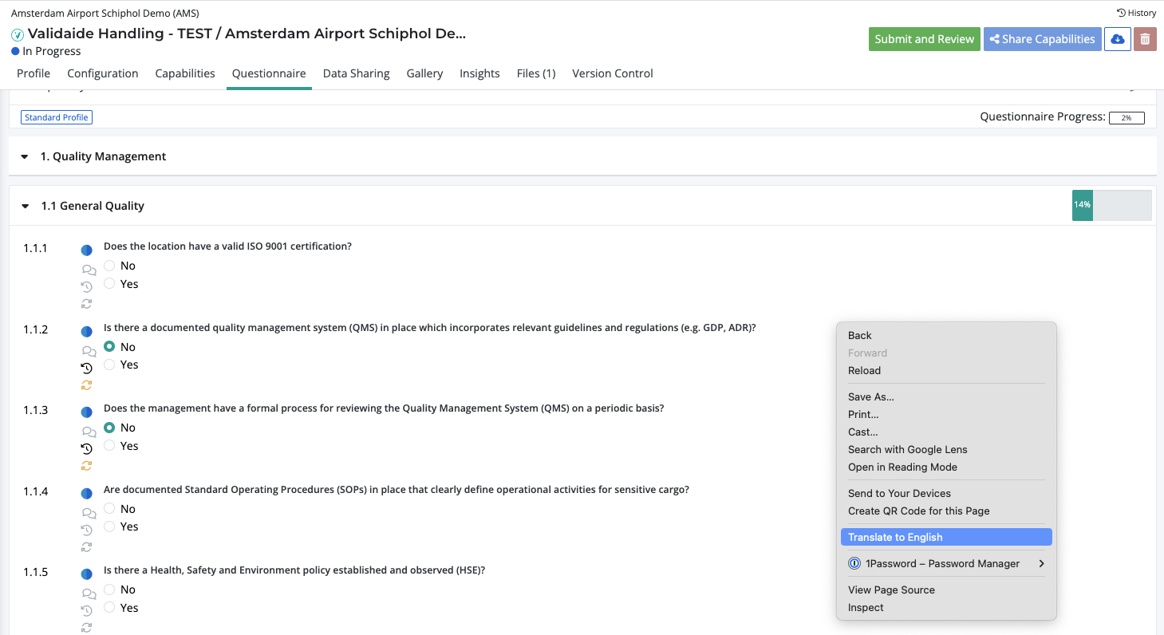
Task: Open the Capabilities tab
Action: (185, 73)
